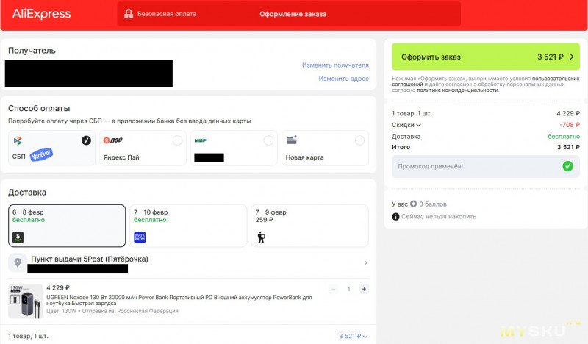The height and width of the screenshot is (344, 588).
Task: Click the info icon near 'Сейчас нельзя накопить'
Action: point(395,216)
